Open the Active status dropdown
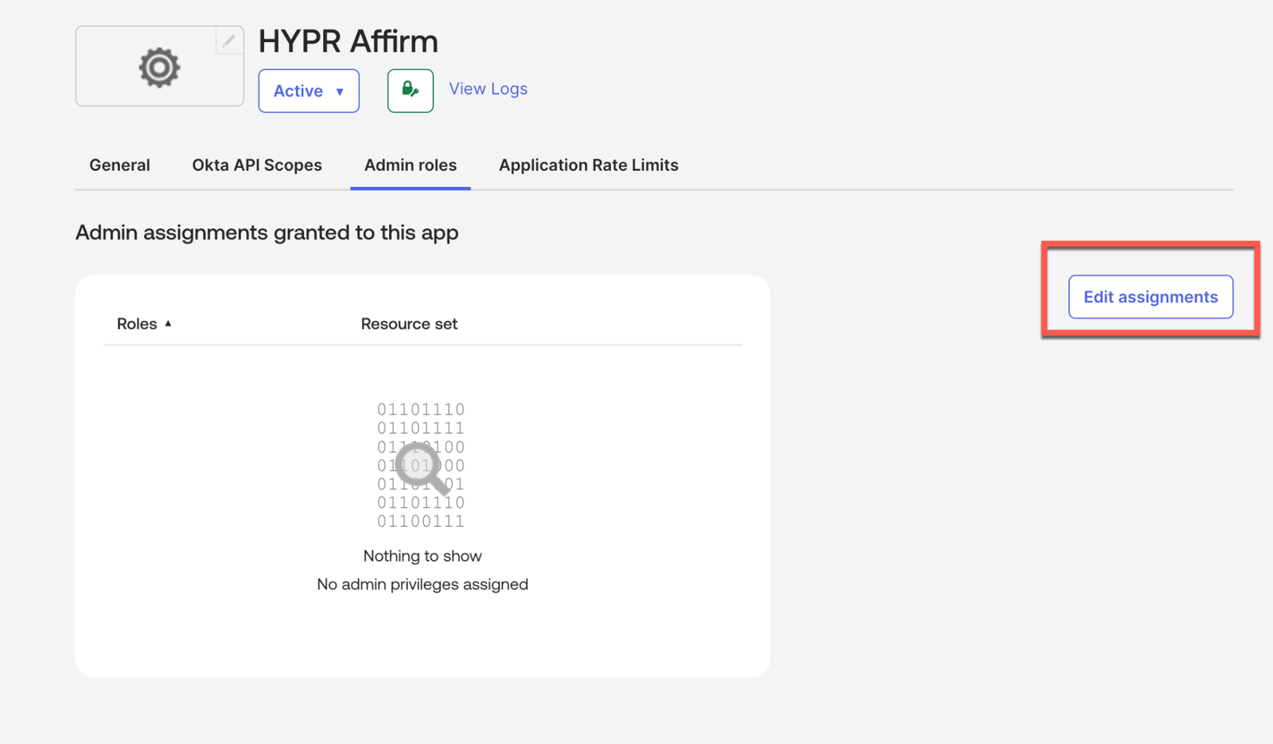 tap(309, 91)
